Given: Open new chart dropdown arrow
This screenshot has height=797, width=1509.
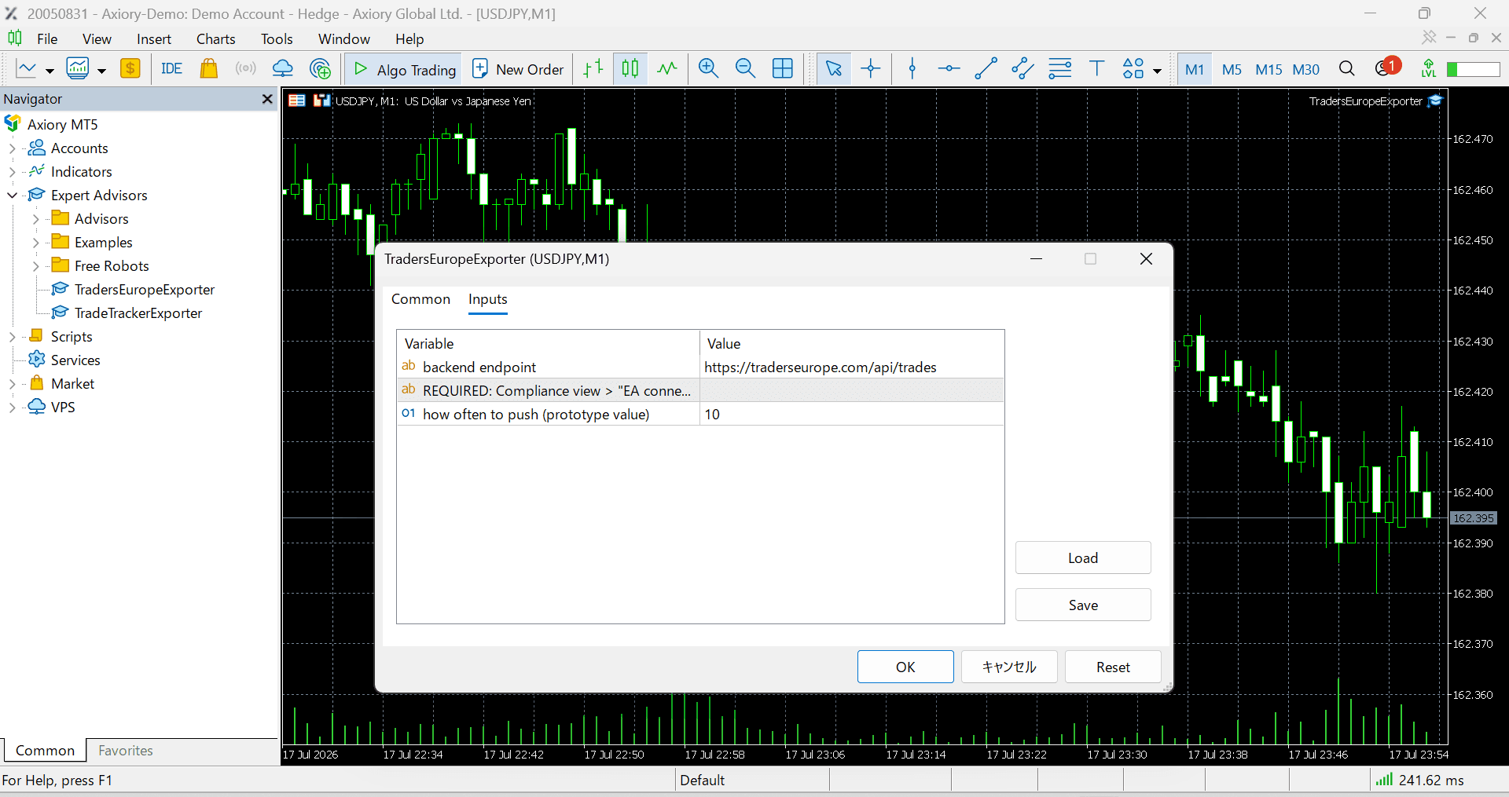Looking at the screenshot, I should pyautogui.click(x=50, y=71).
